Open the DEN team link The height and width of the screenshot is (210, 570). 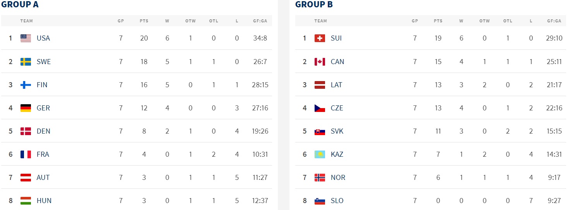43,131
